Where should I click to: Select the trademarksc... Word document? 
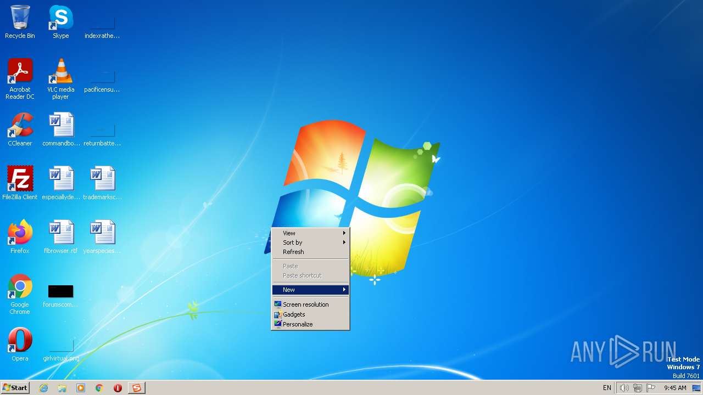(x=102, y=183)
